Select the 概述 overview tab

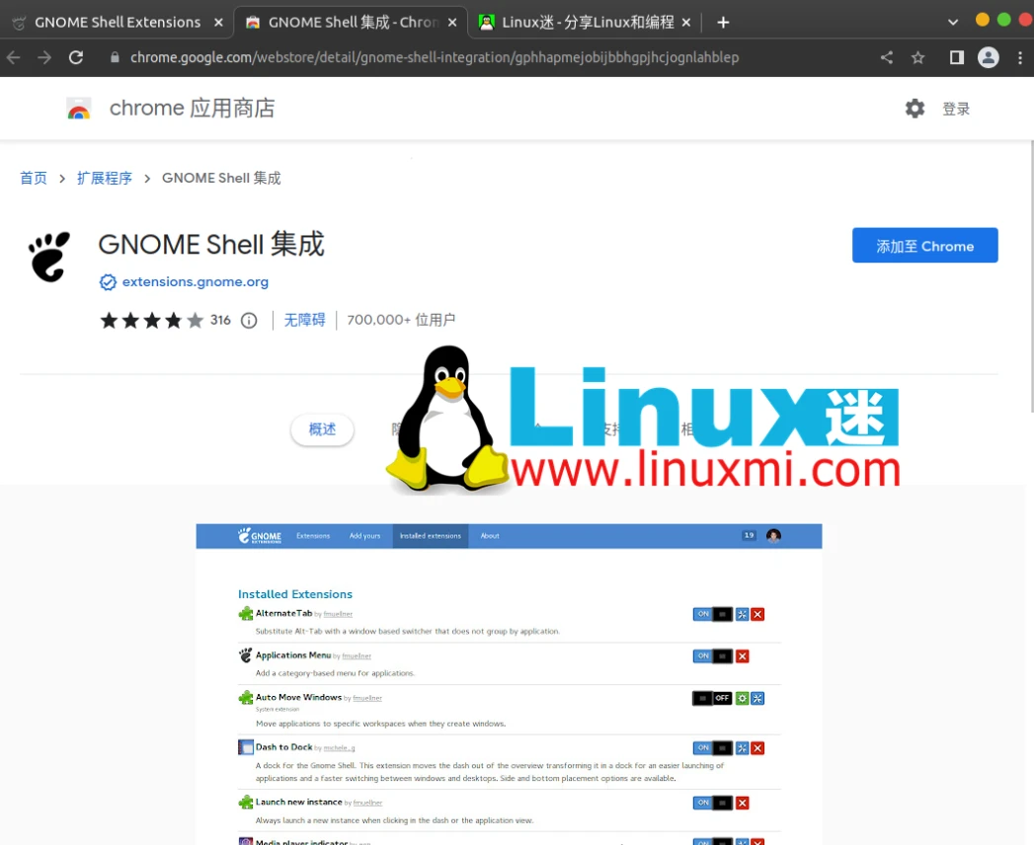(323, 429)
